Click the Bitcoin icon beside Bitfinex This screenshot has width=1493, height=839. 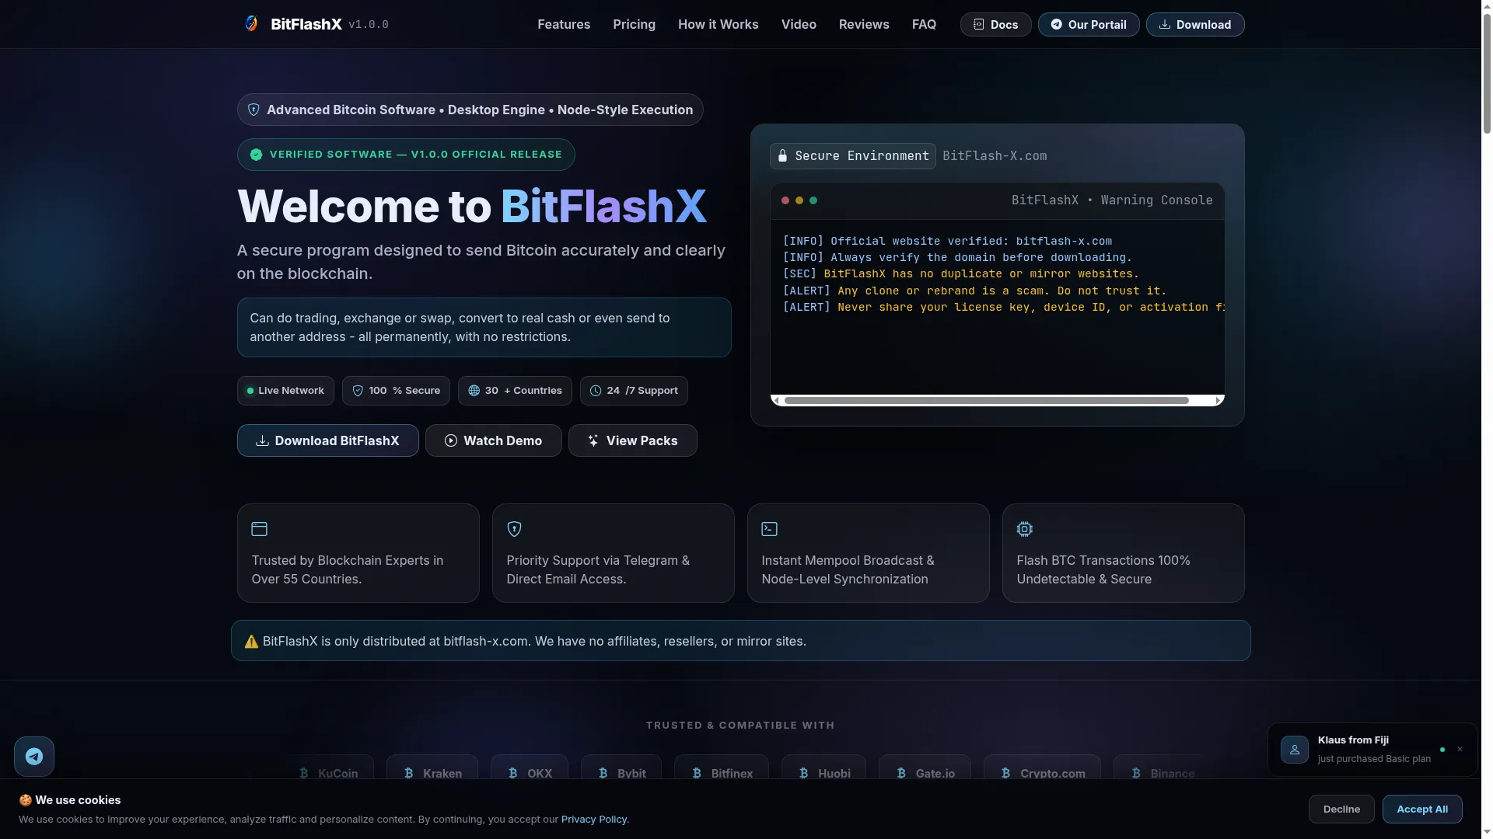[x=697, y=774]
